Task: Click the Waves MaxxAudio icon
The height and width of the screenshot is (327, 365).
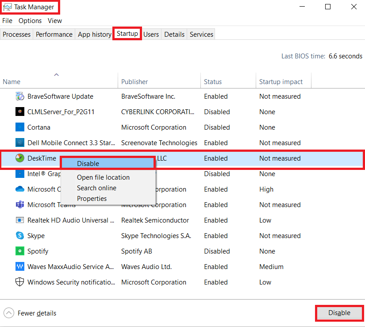Action: pos(20,266)
